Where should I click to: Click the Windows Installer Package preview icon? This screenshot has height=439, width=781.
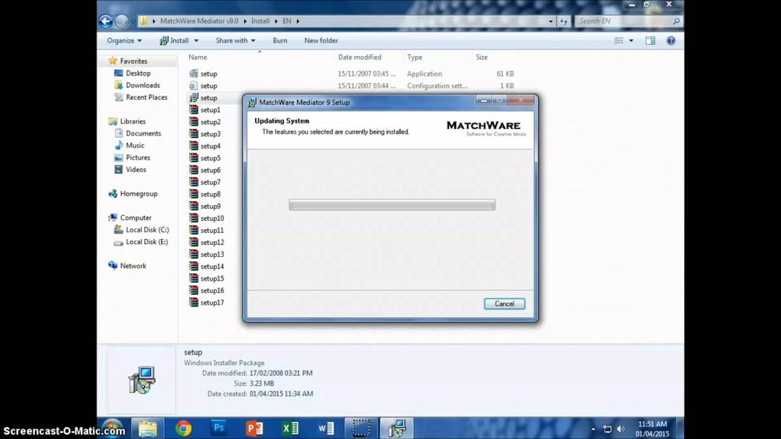142,380
